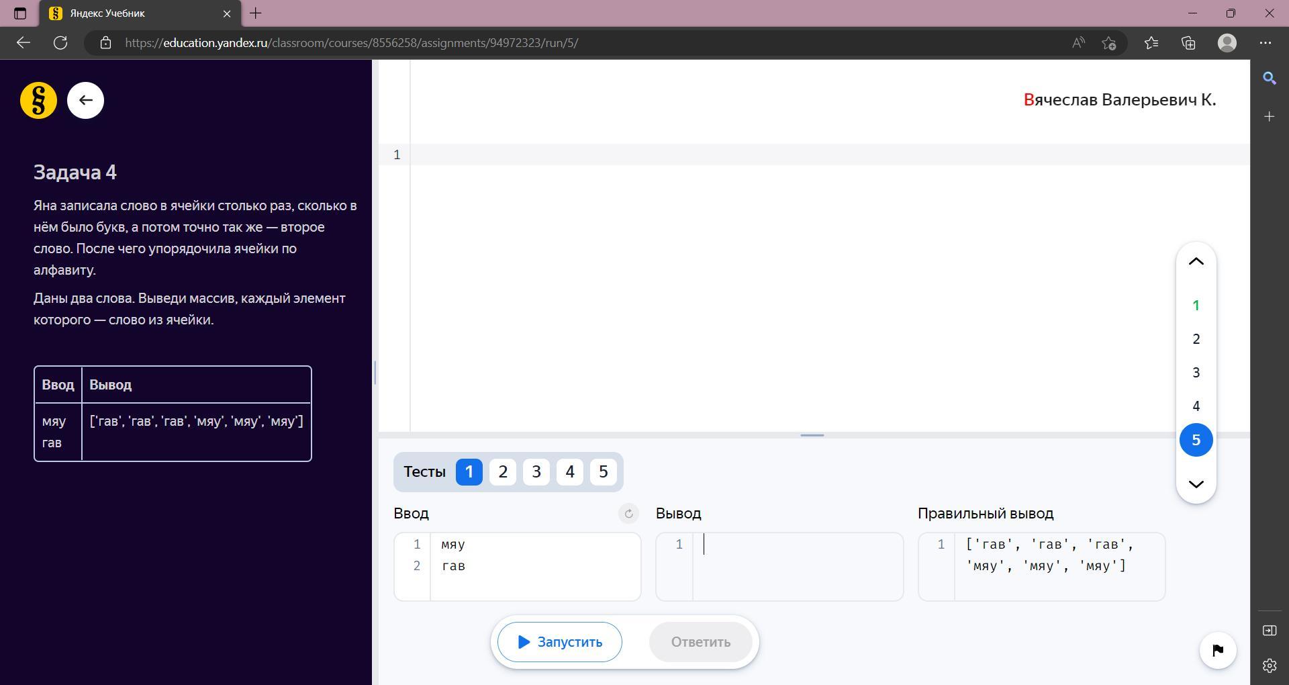
Task: Select test 5 tab
Action: pyautogui.click(x=604, y=472)
